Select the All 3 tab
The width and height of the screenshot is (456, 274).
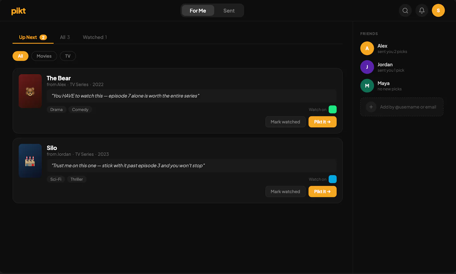tap(65, 37)
